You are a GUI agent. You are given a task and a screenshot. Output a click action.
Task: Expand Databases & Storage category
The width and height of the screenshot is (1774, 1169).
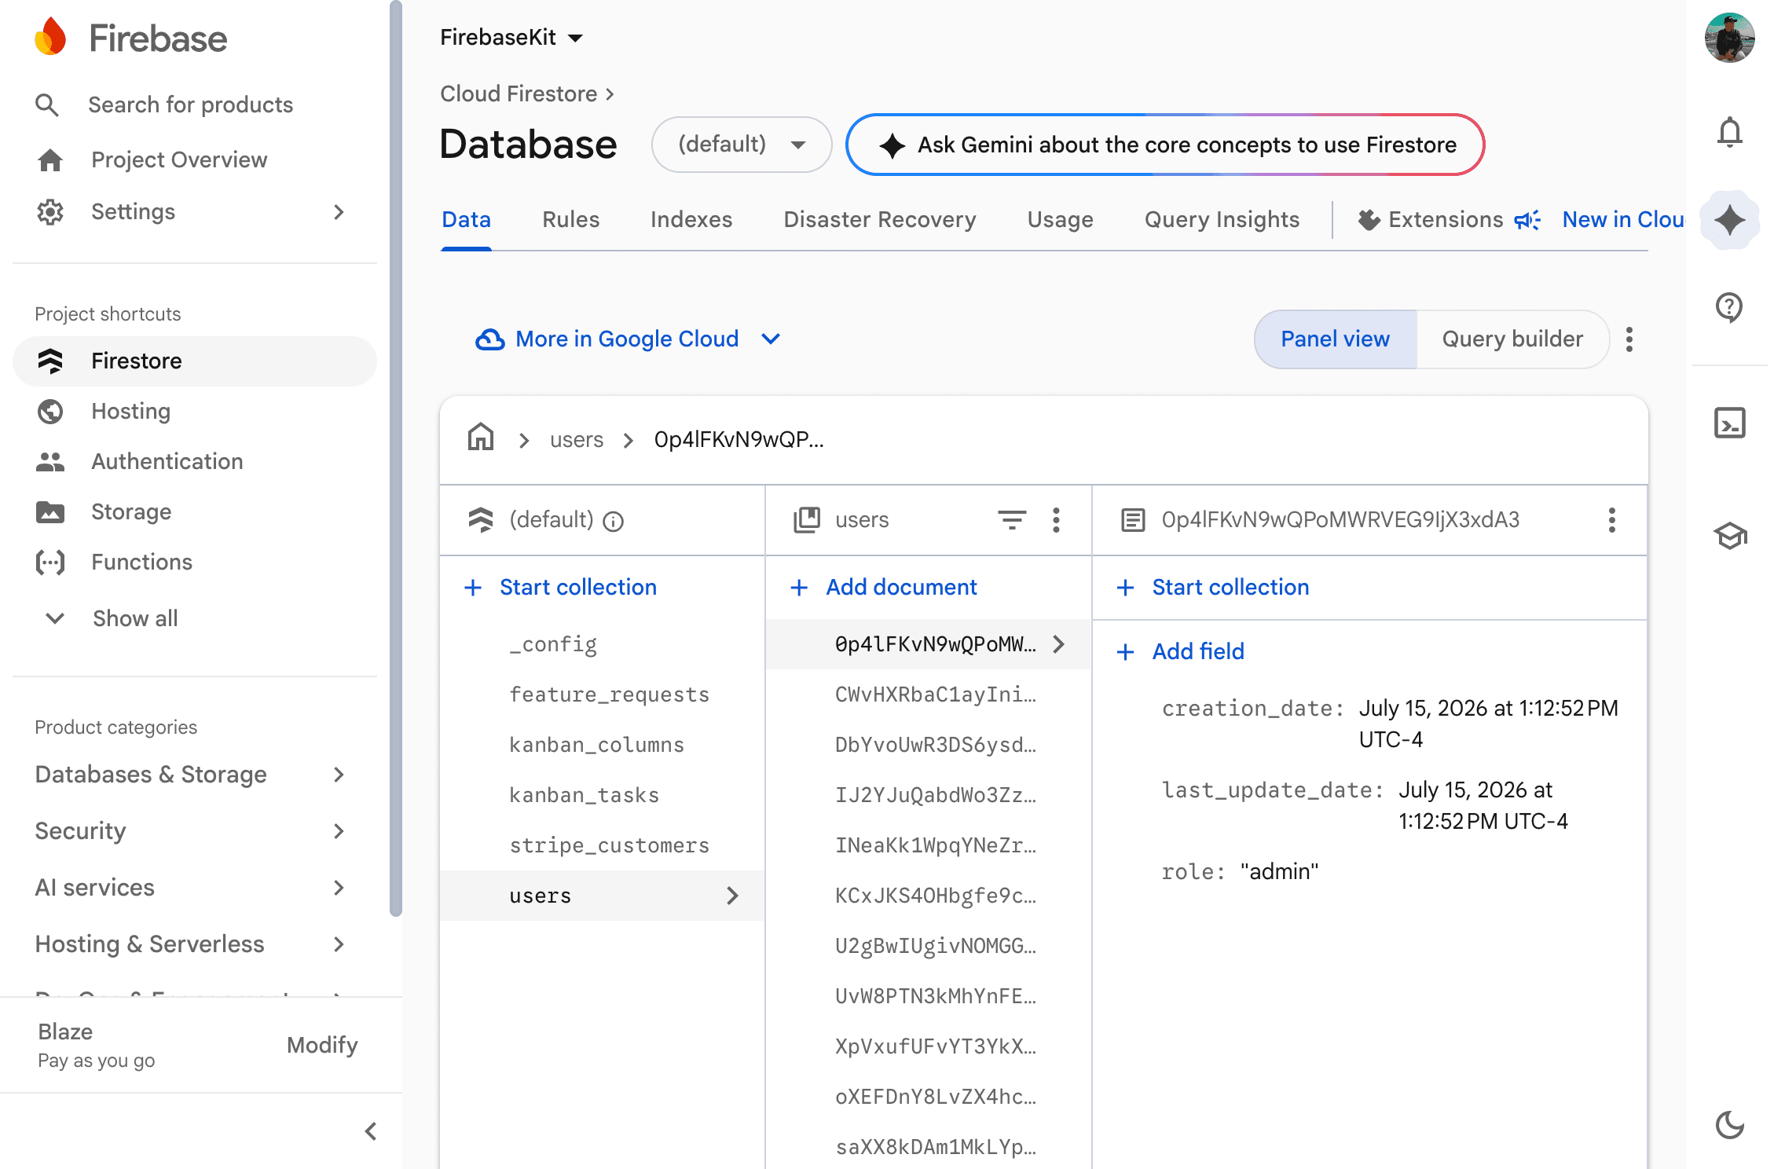click(191, 775)
